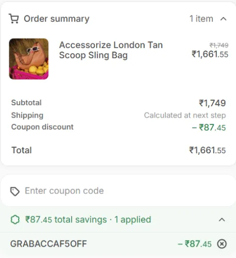Remove the GRABACCAF5OFF coupon

click(x=222, y=244)
